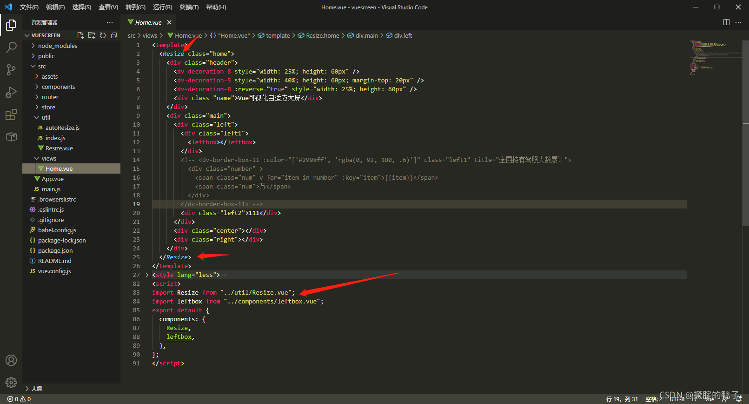Click errors and warnings status indicator
The image size is (749, 404).
pos(19,399)
